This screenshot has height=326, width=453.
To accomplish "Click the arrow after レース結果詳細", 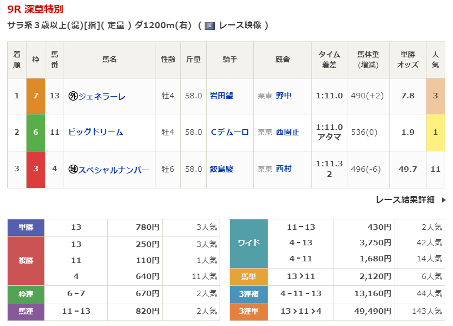I will (x=443, y=200).
